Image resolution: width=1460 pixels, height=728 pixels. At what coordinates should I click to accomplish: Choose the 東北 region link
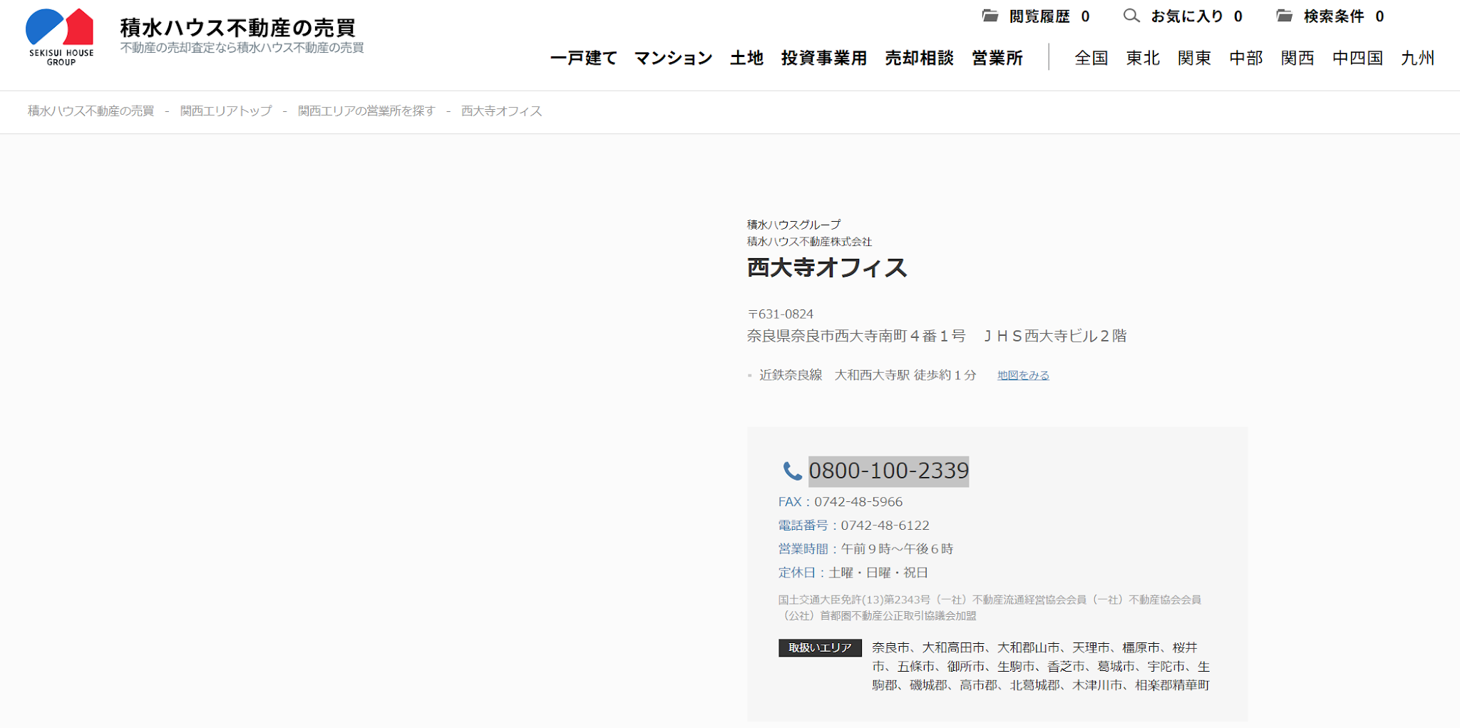coord(1143,58)
